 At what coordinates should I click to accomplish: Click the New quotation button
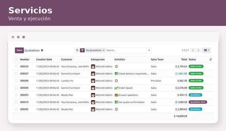[19, 50]
